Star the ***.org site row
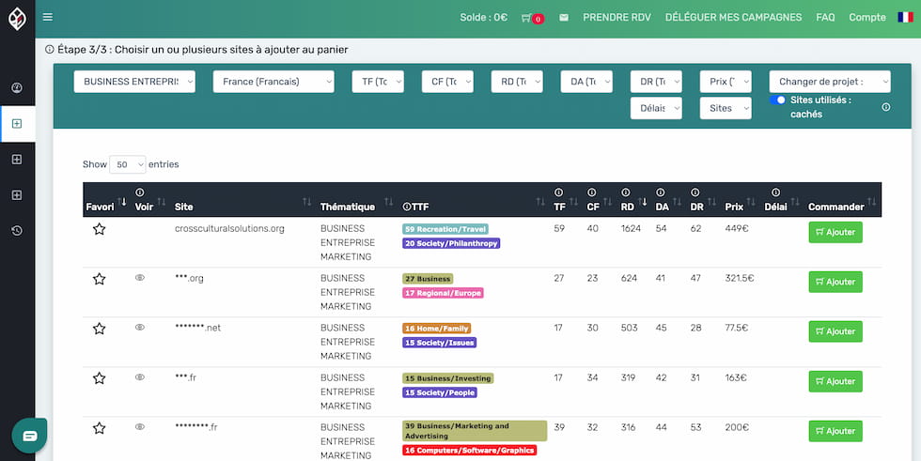This screenshot has height=461, width=921. coord(100,279)
